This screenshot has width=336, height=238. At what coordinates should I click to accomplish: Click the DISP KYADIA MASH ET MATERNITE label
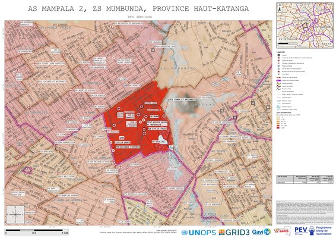pos(157,123)
